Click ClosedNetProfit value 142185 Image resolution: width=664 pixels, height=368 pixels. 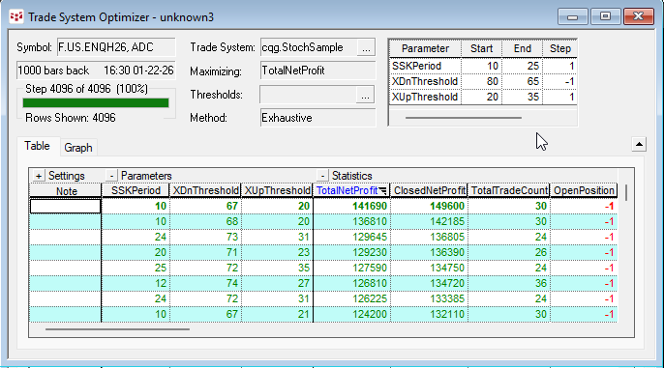click(x=429, y=222)
